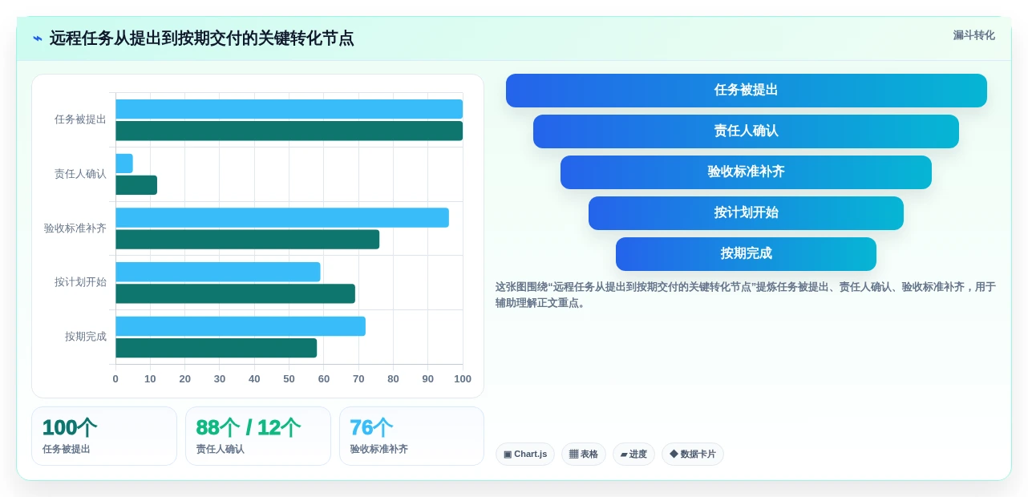
Task: Click the 进度 tag chip
Action: [x=633, y=455]
